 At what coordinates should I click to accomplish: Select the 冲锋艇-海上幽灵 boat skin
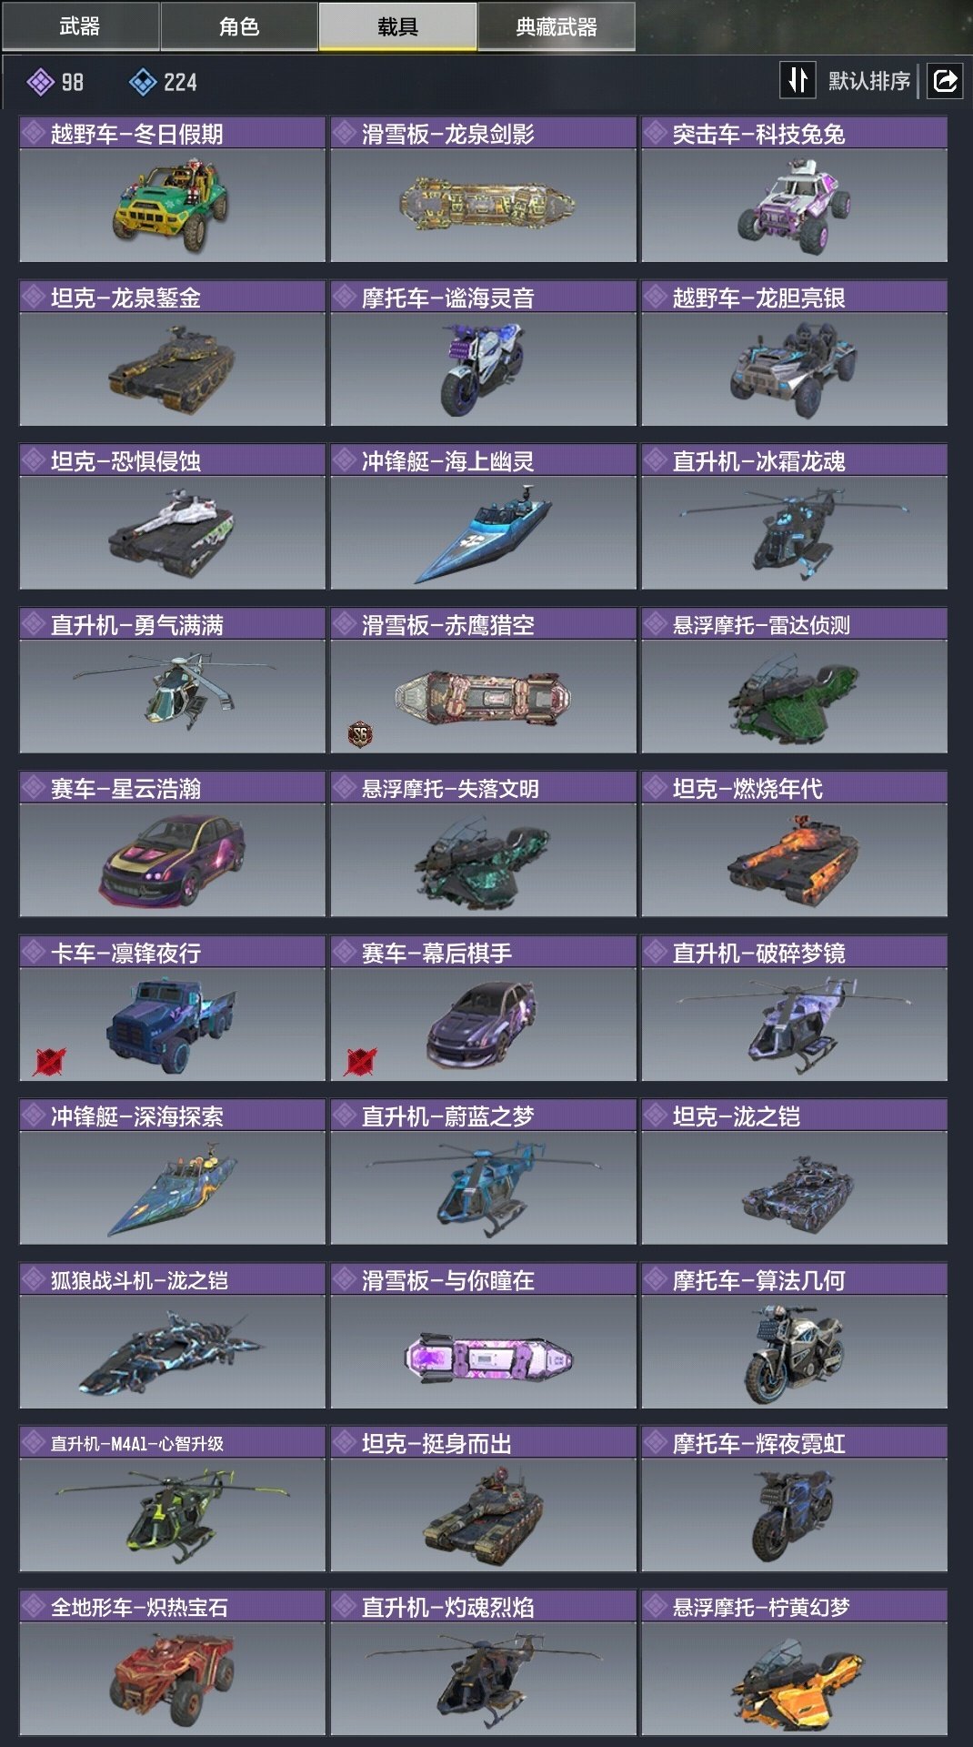click(x=484, y=517)
